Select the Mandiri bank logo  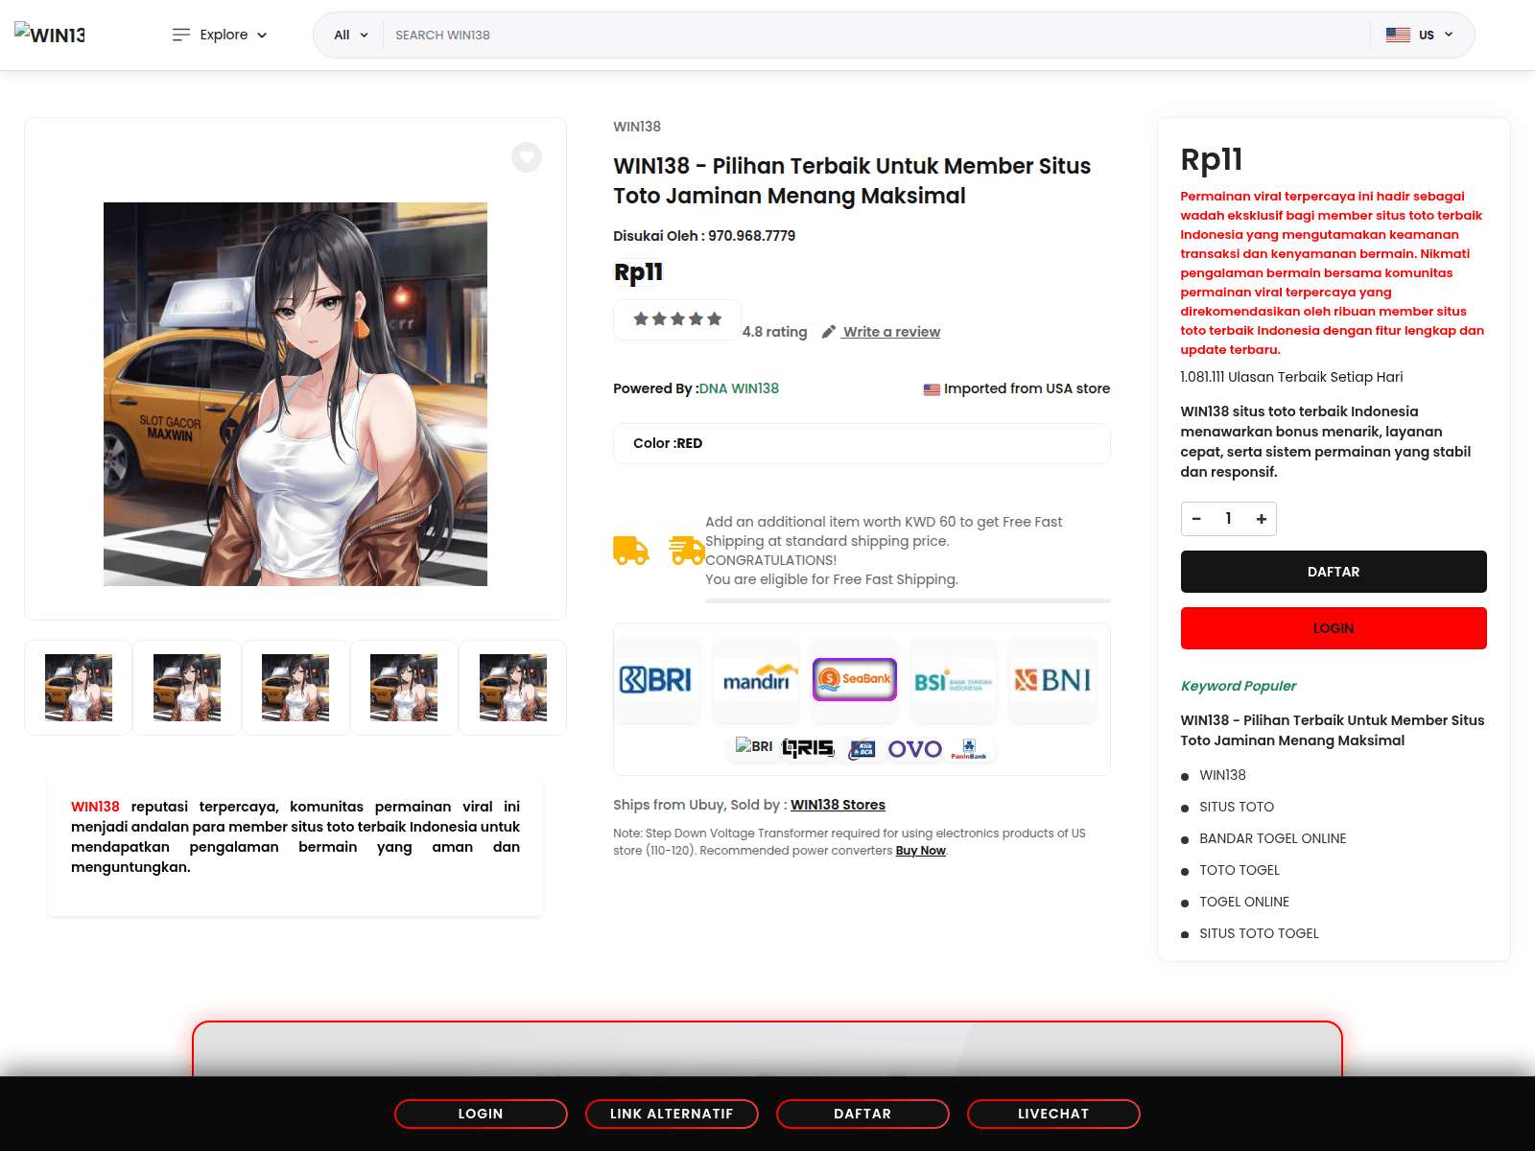click(756, 680)
